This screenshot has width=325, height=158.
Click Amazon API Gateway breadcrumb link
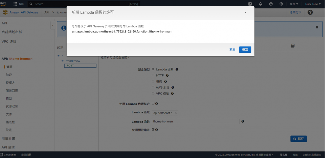tap(24, 12)
